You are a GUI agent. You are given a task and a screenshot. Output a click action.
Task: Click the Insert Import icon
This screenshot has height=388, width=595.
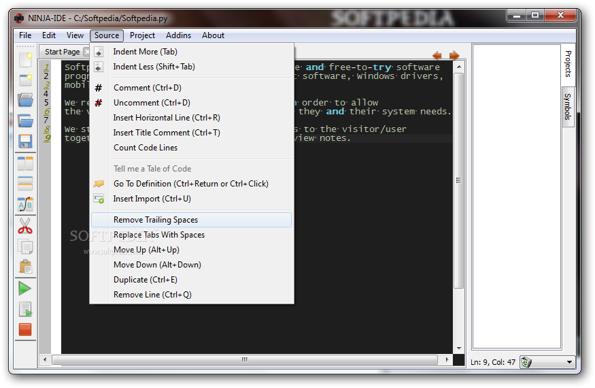tap(99, 199)
